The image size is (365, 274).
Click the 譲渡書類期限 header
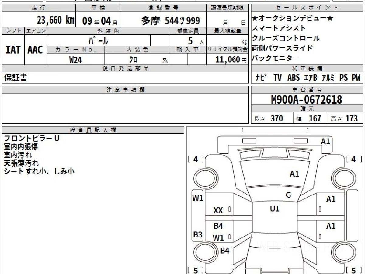(x=228, y=8)
